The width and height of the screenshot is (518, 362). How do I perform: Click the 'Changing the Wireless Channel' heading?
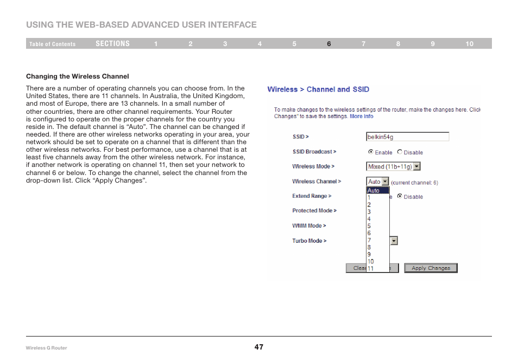pyautogui.click(x=77, y=76)
